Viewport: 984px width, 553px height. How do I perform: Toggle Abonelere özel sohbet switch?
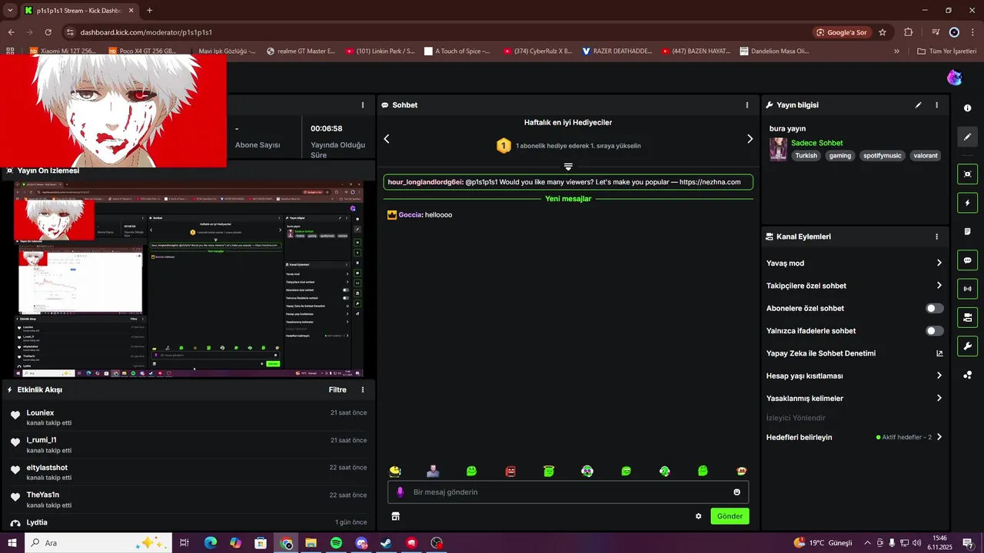click(934, 309)
